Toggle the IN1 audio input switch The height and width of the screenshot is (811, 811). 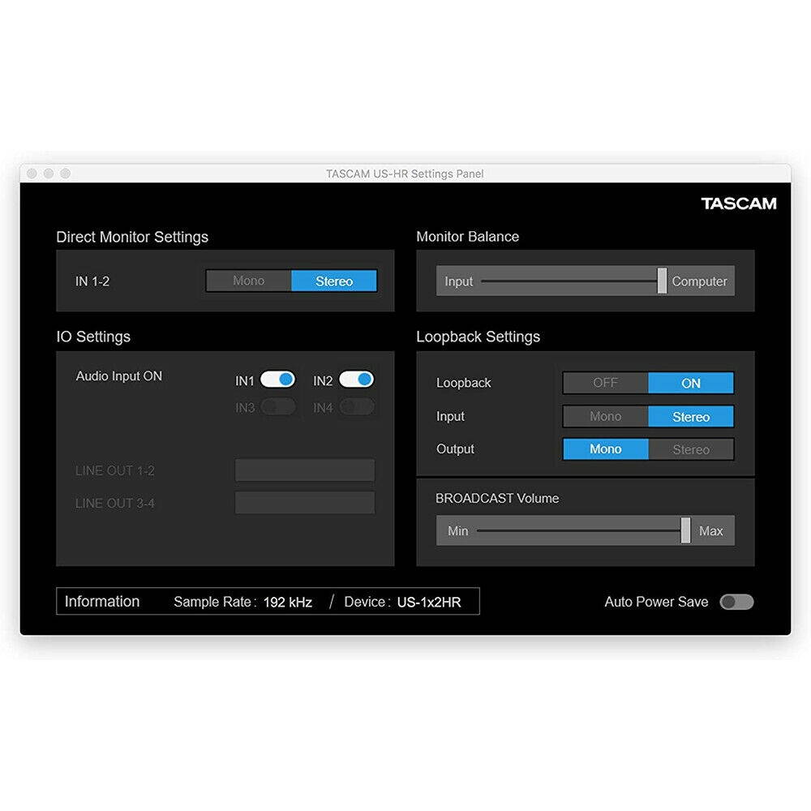[x=277, y=380]
